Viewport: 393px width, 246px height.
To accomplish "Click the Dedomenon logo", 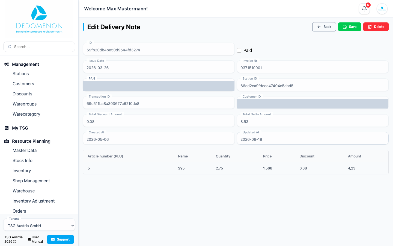I will point(39,19).
